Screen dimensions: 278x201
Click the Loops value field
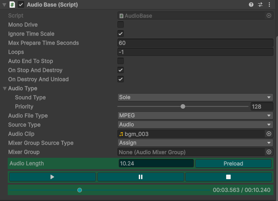click(x=195, y=52)
